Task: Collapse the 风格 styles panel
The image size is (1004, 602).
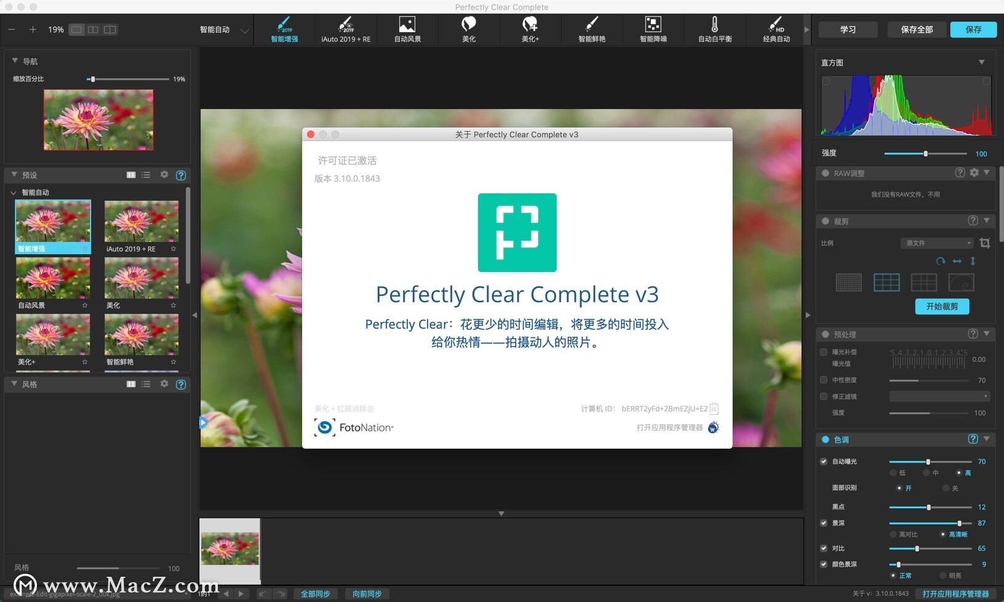Action: [x=14, y=383]
